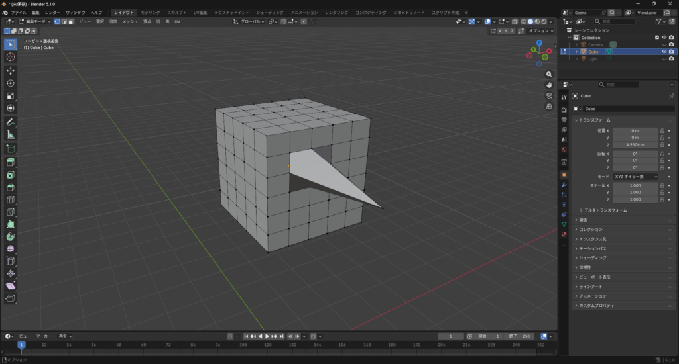Open the Modifiers wrench properties tab

(x=564, y=185)
